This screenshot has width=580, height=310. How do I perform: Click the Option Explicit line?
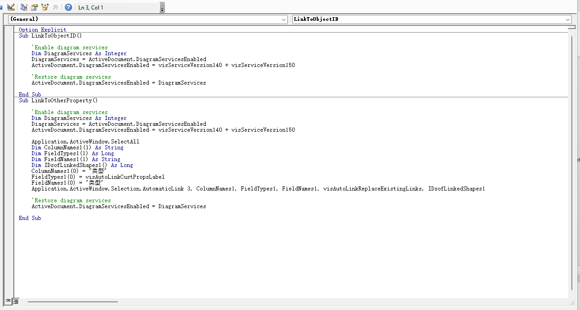[43, 30]
